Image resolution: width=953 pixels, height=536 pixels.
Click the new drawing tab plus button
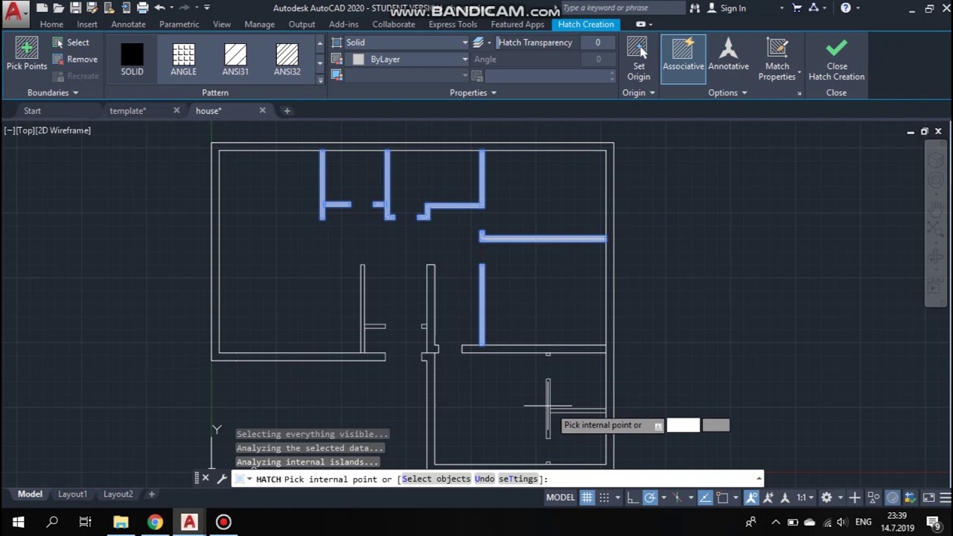coord(287,111)
